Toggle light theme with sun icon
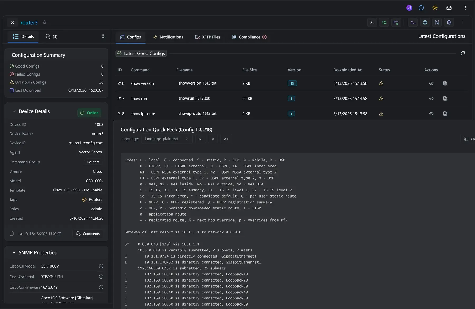The image size is (475, 309). coord(435,8)
